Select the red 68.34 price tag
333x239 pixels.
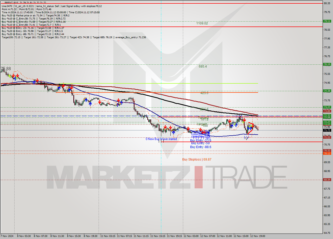(x=327, y=180)
